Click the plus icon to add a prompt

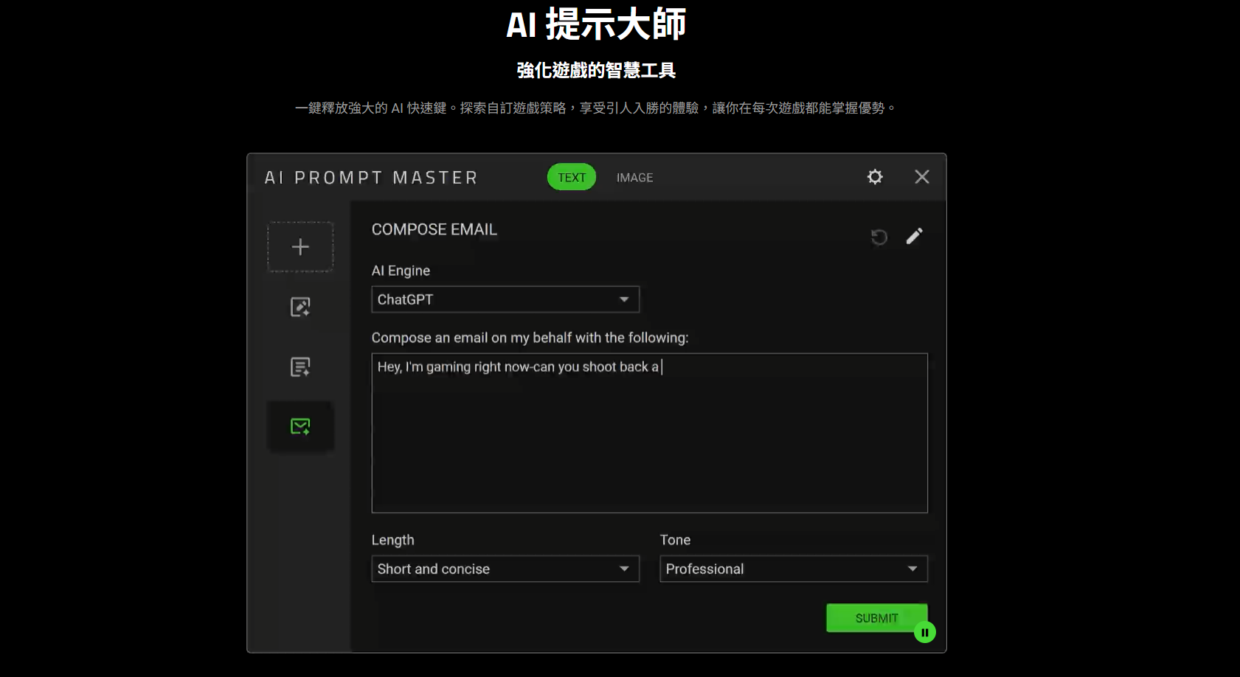tap(300, 247)
